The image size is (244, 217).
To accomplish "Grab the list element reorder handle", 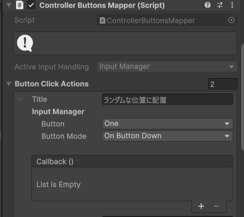I will point(20,99).
